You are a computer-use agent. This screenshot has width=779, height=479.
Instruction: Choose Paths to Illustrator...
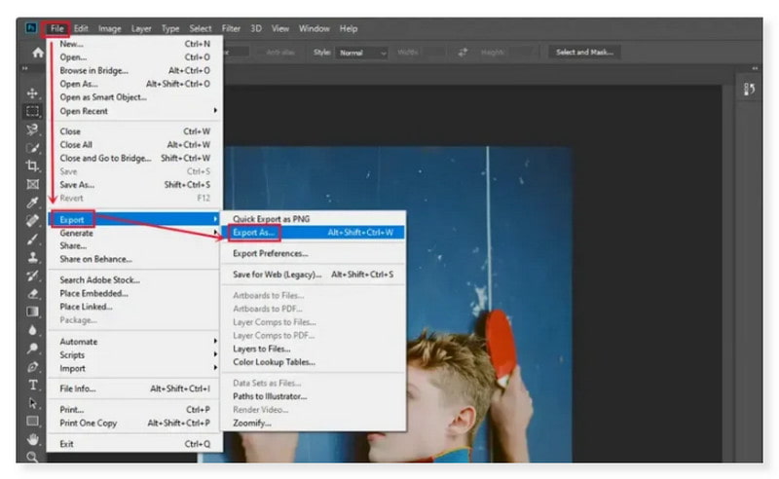(x=313, y=396)
